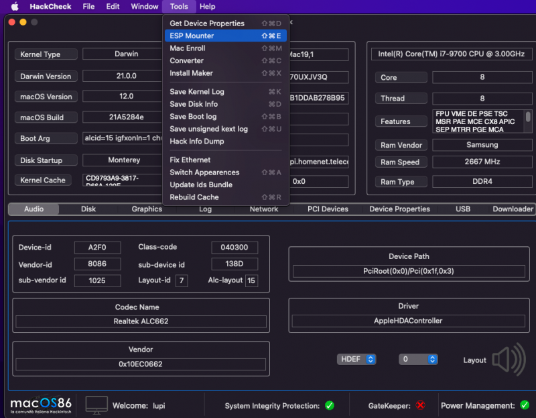This screenshot has width=536, height=418.
Task: Click the Features label button
Action: pos(401,121)
